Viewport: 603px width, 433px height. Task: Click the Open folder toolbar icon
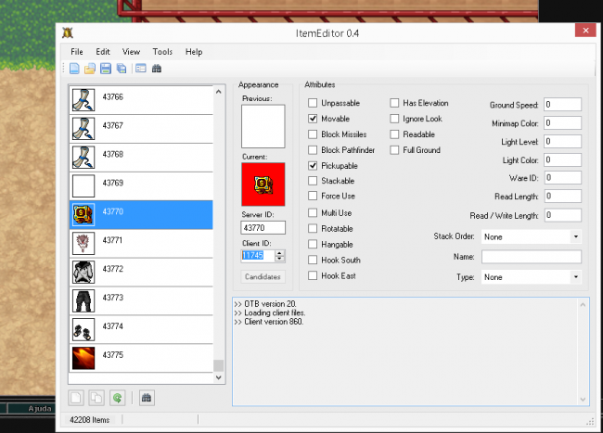[x=90, y=69]
